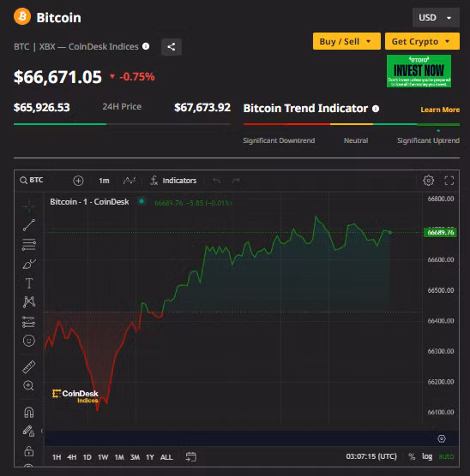This screenshot has width=470, height=476.
Task: Show info for Bitcoin Trend Indicator
Action: click(376, 109)
